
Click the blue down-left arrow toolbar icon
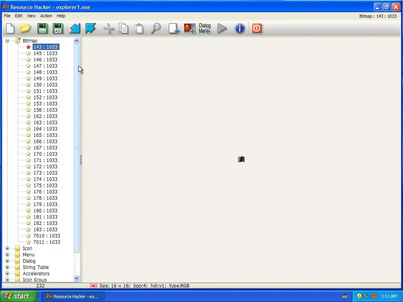[75, 28]
